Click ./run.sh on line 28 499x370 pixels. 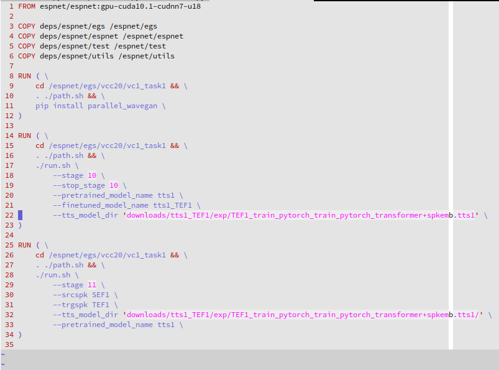point(53,275)
